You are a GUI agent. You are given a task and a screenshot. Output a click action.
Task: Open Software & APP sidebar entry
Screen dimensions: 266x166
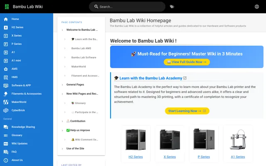coord(27,85)
